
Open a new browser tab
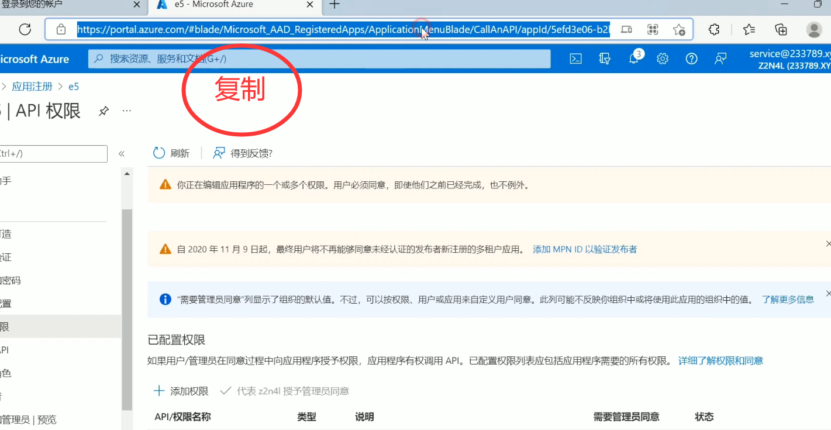334,5
